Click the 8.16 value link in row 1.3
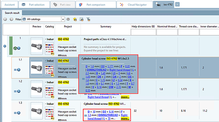Viewport: 219px width, 122px height. pos(111,112)
